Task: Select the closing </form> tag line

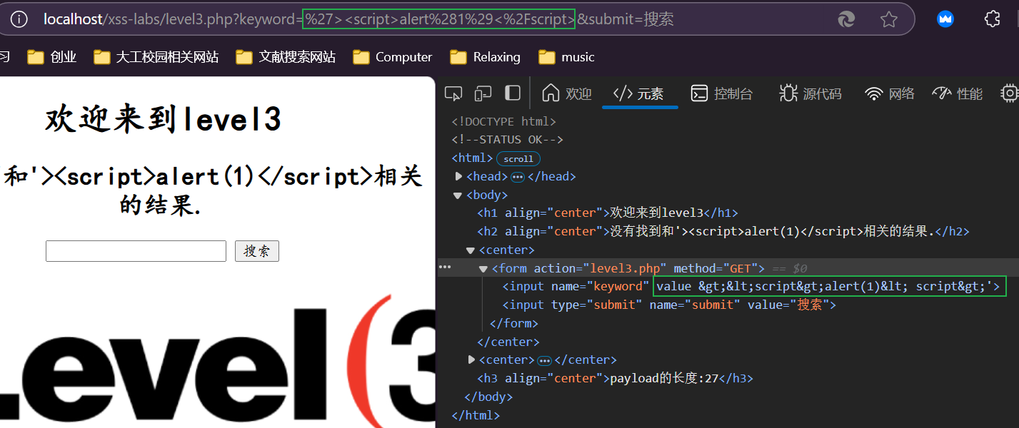Action: coord(514,323)
